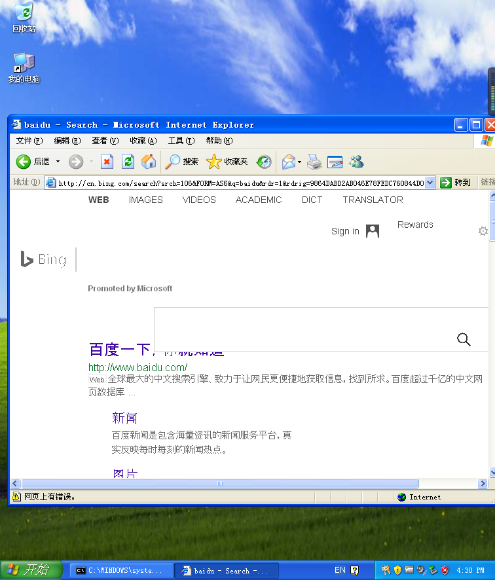The image size is (495, 580).
Task: Click the Bing search magnifier icon
Action: click(464, 339)
